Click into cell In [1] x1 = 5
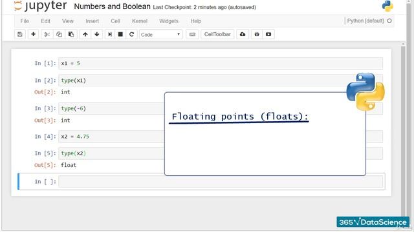 [x=221, y=63]
